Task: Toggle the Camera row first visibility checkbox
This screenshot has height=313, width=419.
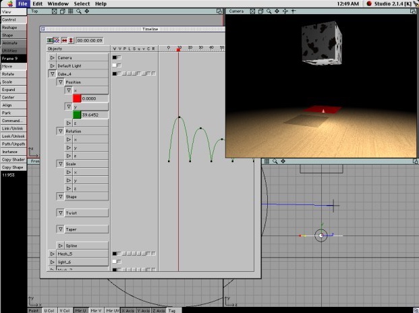Action: [x=115, y=57]
